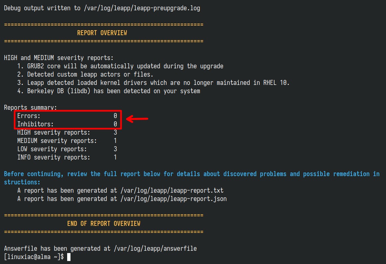
Task: Click the REPORT OVERVIEW heading
Action: (x=102, y=33)
